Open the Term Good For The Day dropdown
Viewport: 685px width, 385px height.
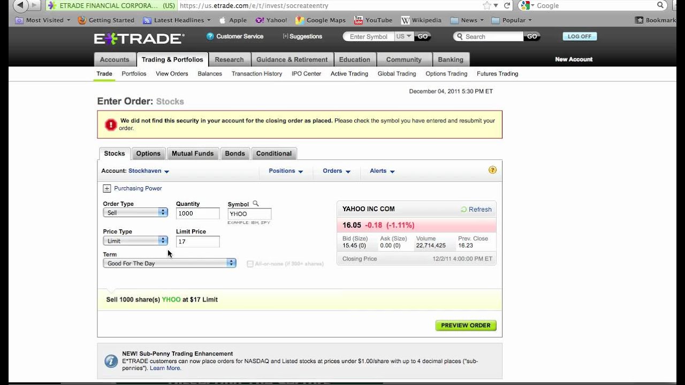tap(170, 263)
